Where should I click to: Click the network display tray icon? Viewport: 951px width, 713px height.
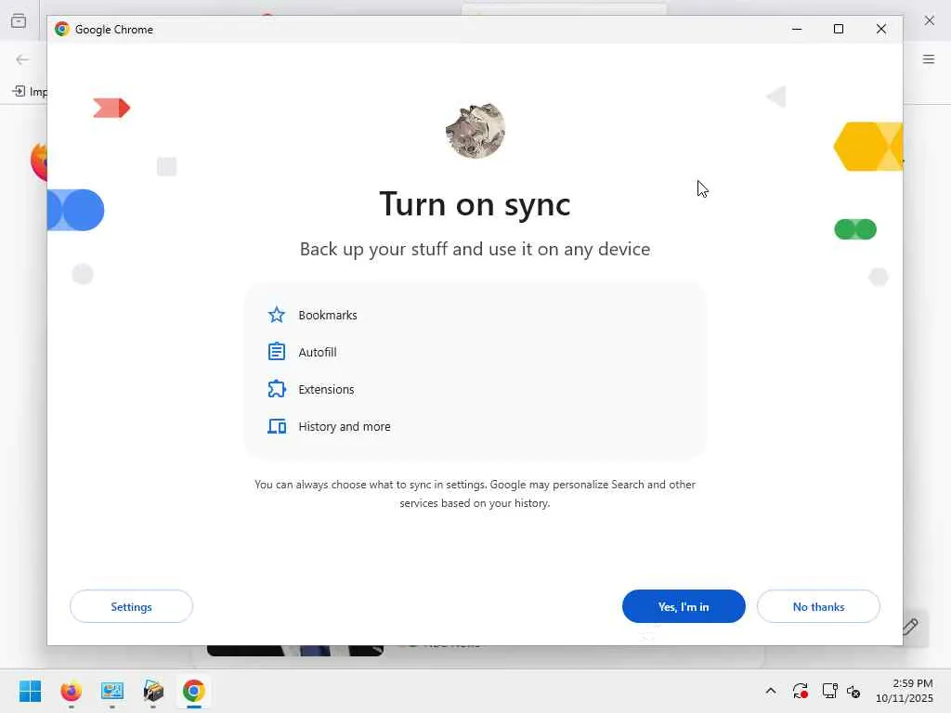pos(829,691)
